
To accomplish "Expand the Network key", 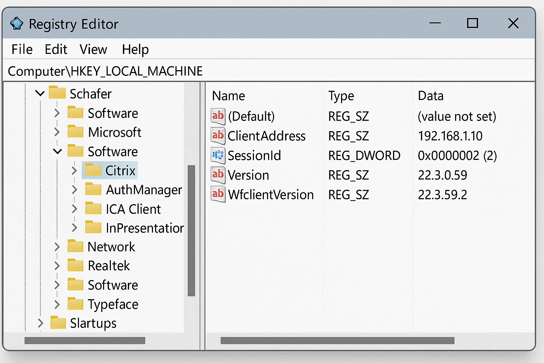I will coord(57,246).
